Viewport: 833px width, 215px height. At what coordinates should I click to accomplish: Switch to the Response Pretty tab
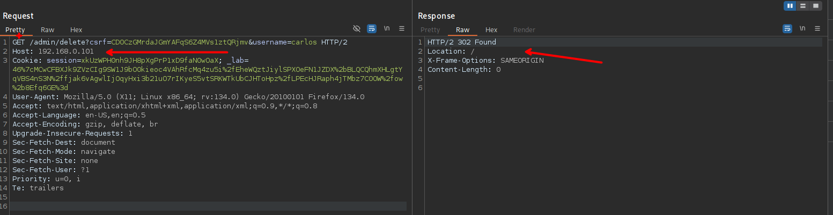430,30
